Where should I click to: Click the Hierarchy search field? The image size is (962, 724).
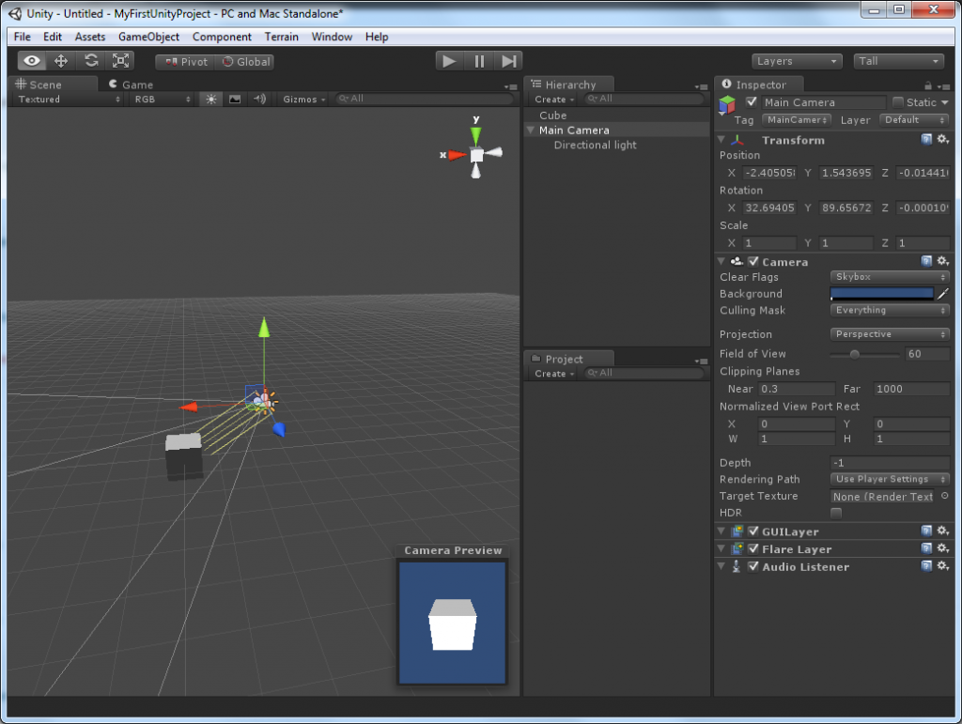pos(643,99)
